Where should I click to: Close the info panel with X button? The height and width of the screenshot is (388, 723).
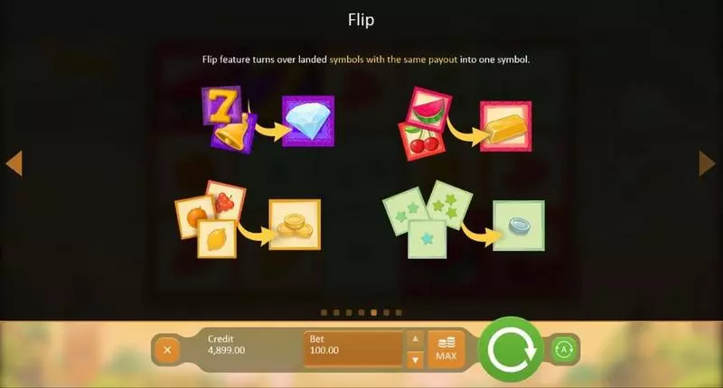(167, 350)
